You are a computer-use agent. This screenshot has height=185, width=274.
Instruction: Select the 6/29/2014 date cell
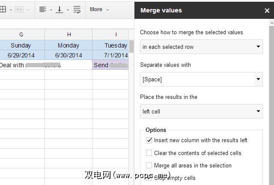[21, 55]
